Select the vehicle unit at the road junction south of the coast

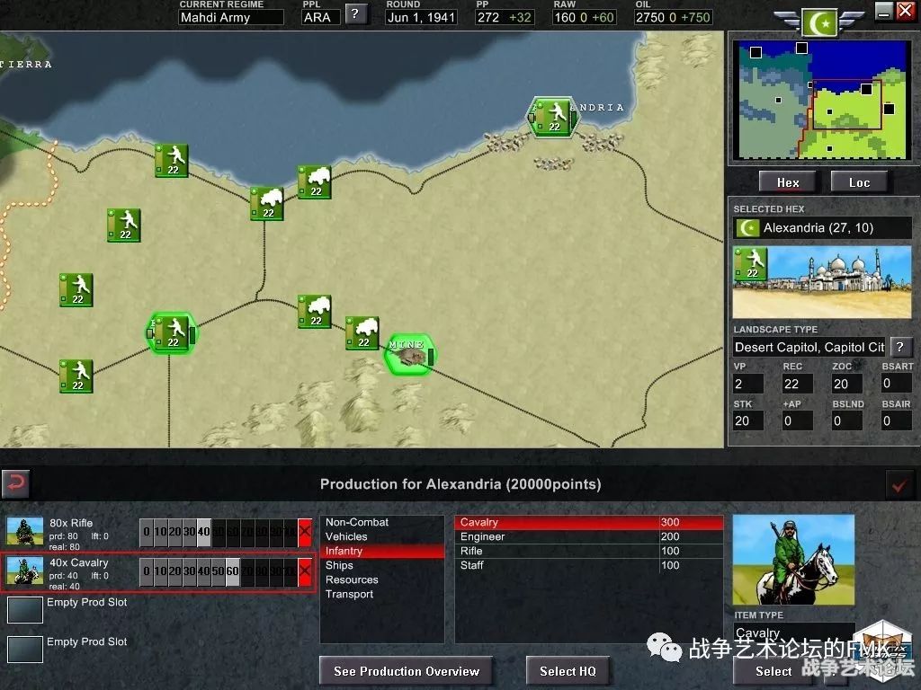[x=266, y=204]
